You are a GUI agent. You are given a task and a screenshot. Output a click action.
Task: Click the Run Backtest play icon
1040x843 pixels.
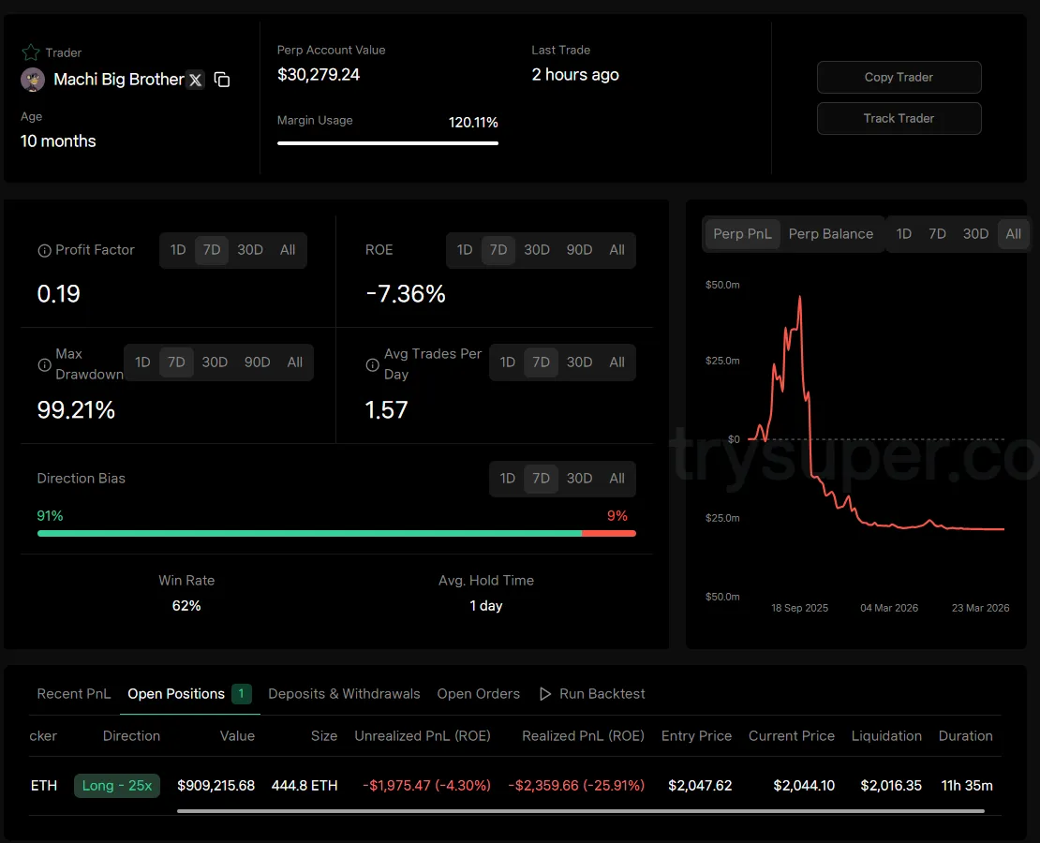pyautogui.click(x=545, y=694)
